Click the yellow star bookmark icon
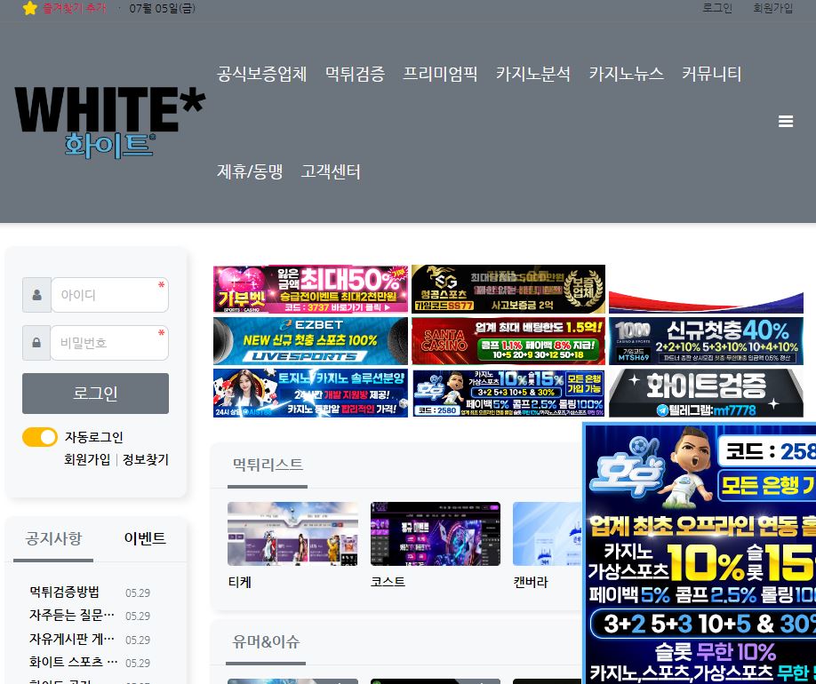816x684 pixels. point(30,8)
